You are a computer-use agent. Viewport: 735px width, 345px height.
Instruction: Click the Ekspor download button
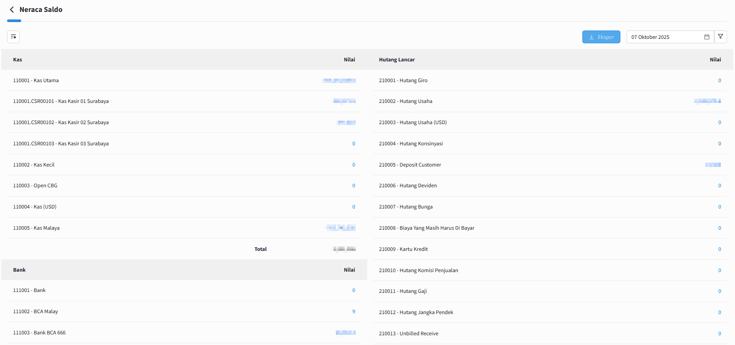coord(601,37)
